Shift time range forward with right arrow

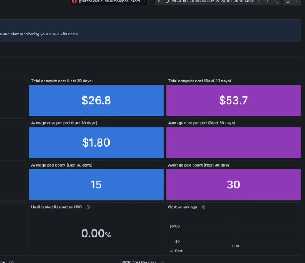[267, 1]
